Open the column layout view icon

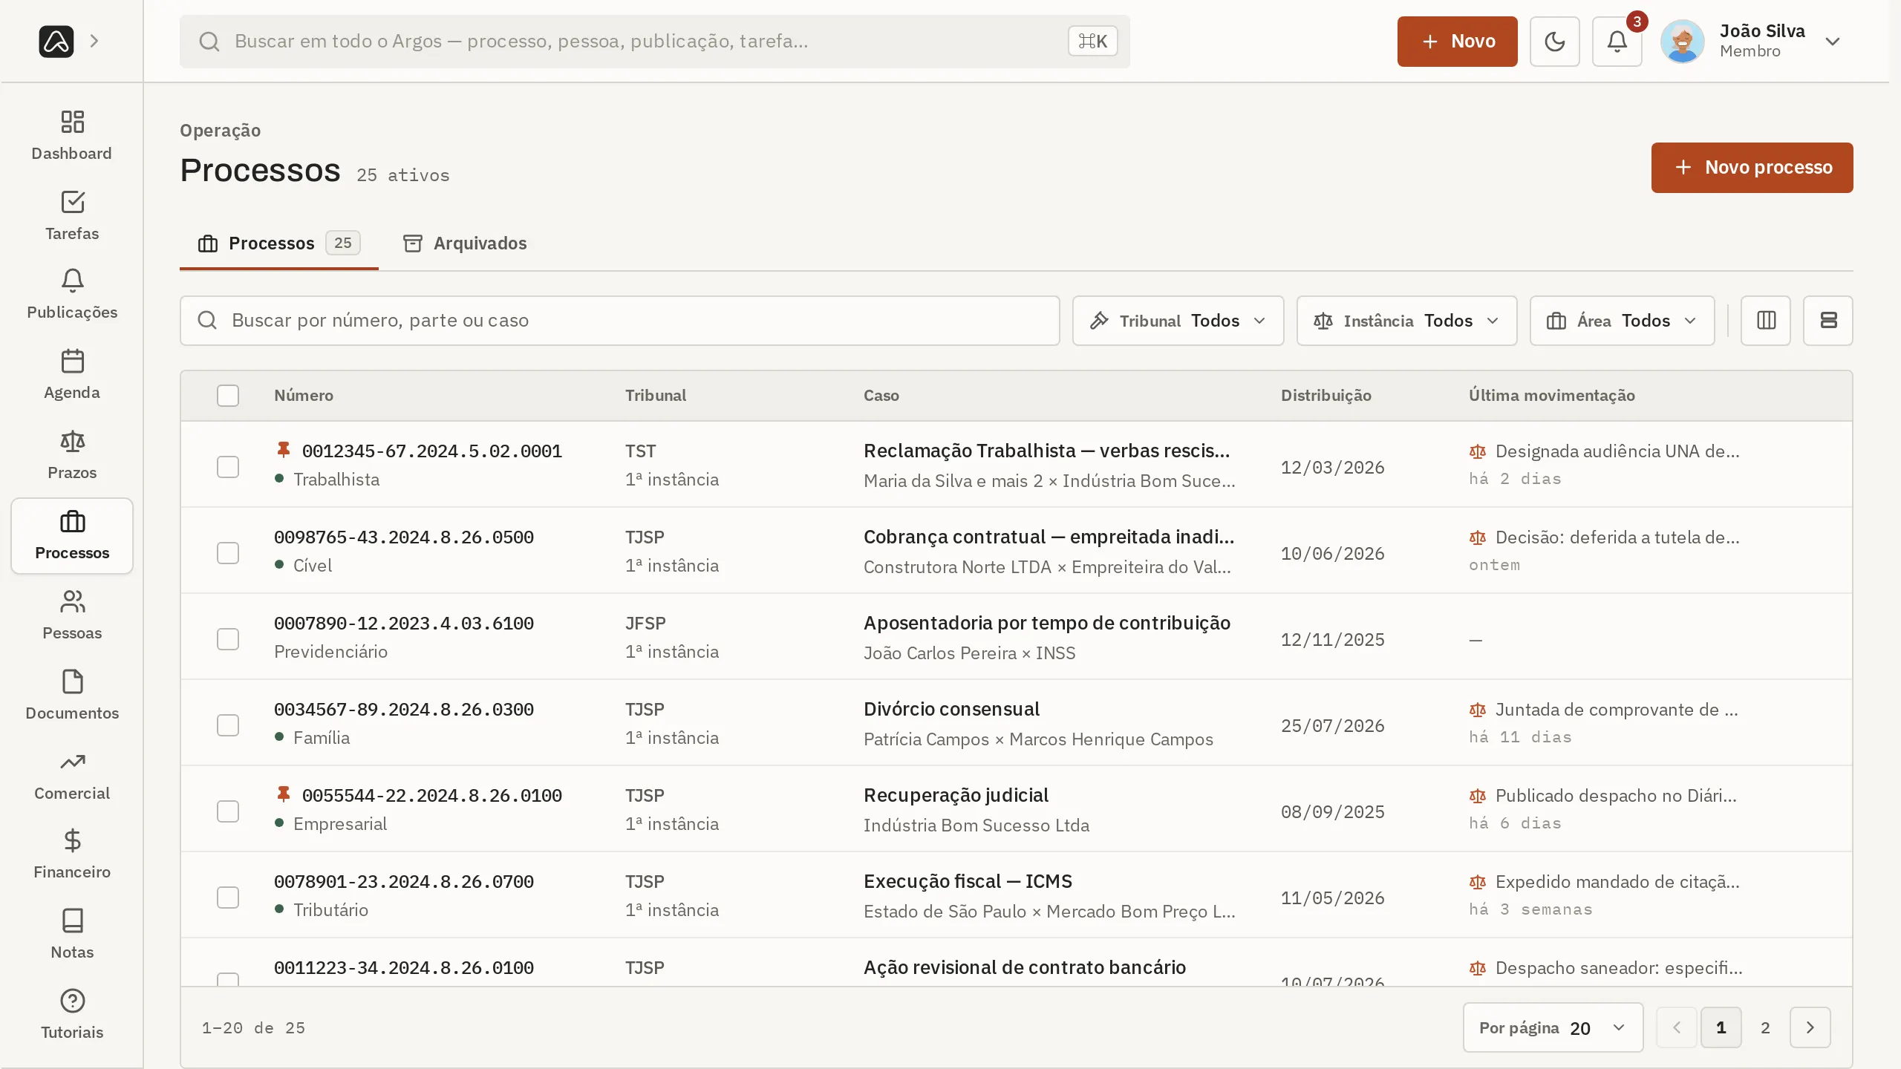click(1766, 321)
